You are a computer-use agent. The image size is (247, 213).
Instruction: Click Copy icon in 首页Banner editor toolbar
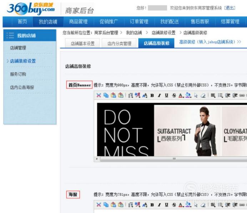(x=106, y=95)
